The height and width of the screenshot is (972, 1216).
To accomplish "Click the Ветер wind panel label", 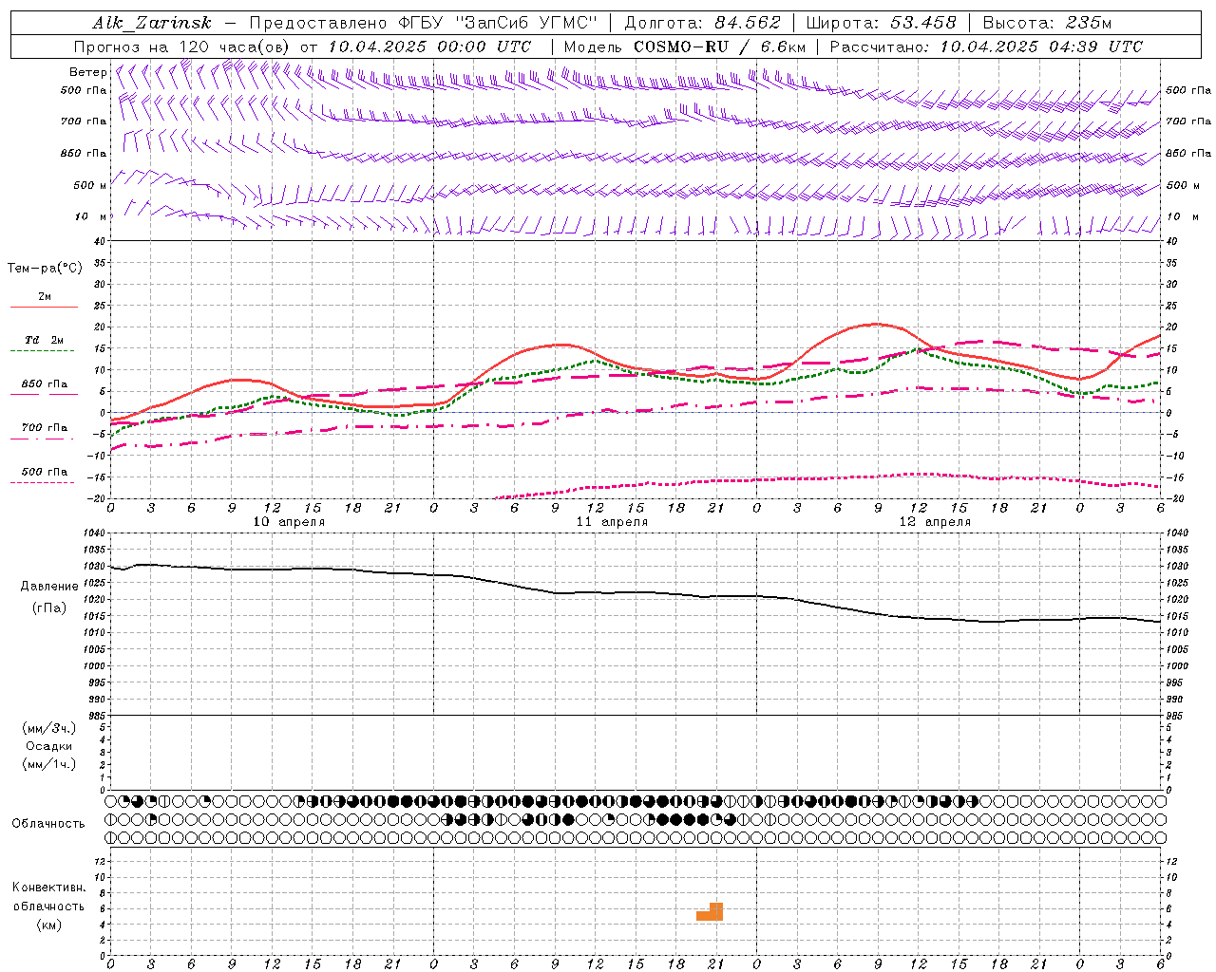I will (x=87, y=72).
